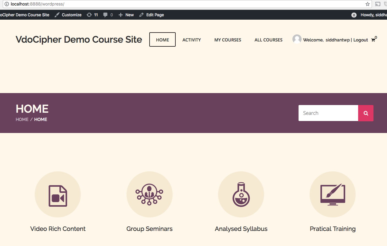Click the user avatar next to Welcome

[x=297, y=39]
